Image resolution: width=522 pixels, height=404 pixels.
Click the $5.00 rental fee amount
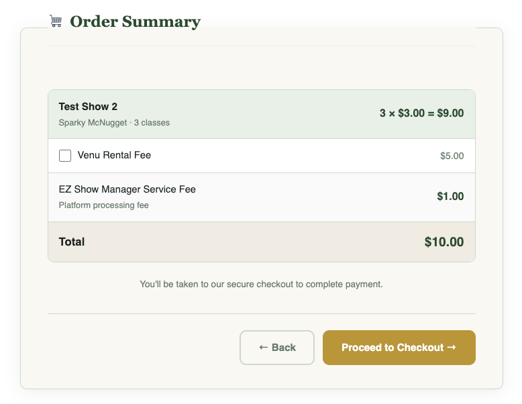tap(452, 156)
